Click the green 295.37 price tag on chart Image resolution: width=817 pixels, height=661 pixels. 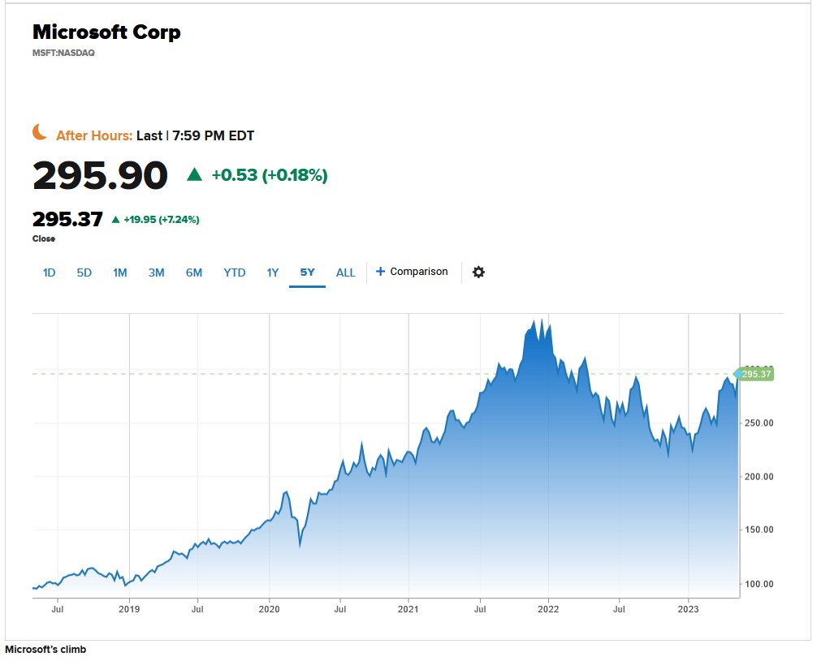coord(754,374)
